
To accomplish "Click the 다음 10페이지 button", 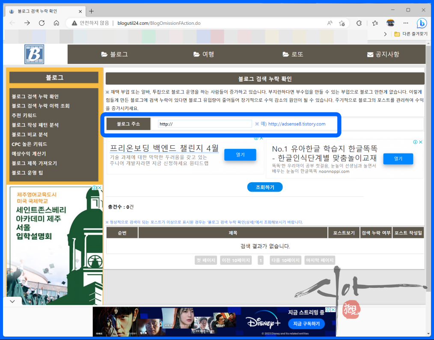I will (285, 260).
